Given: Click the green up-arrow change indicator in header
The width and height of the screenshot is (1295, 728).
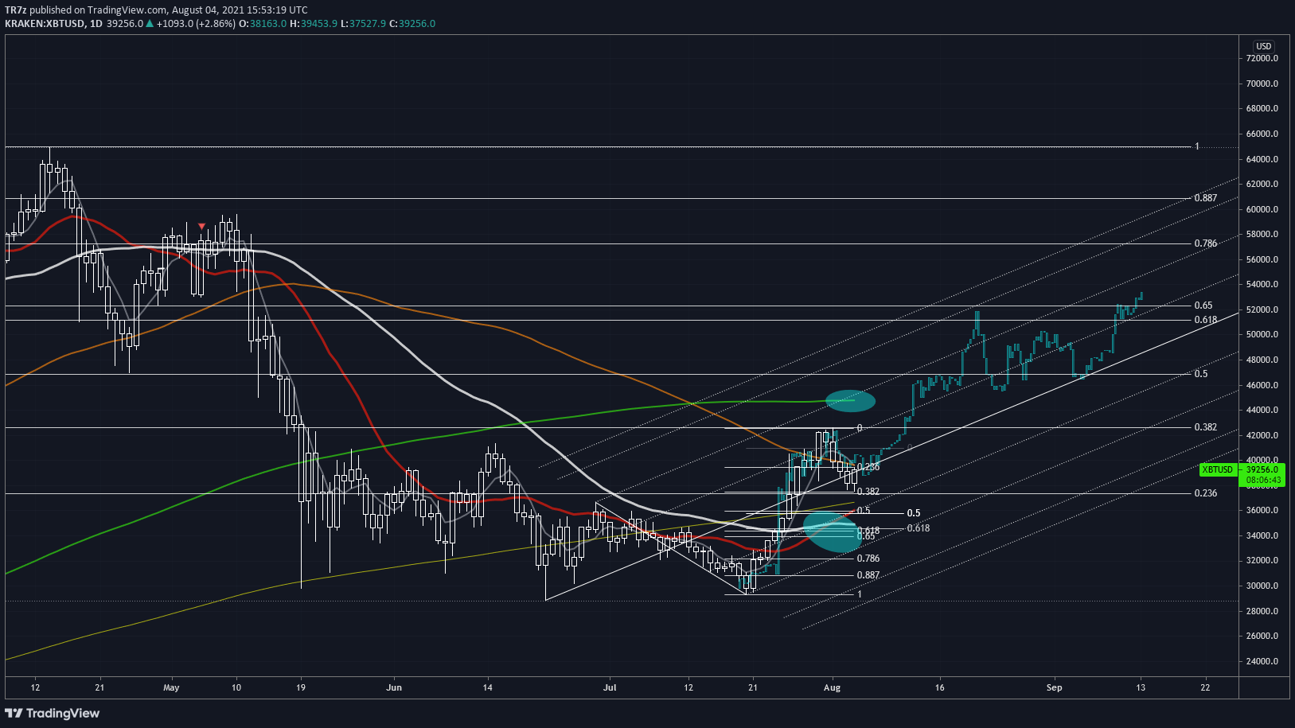Looking at the screenshot, I should (150, 24).
